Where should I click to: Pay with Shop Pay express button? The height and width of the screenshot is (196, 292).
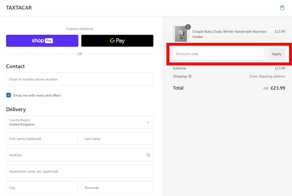point(42,41)
